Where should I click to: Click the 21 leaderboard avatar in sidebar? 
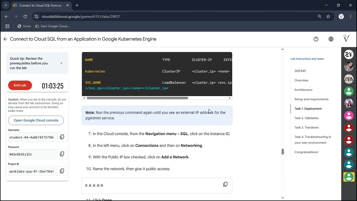pyautogui.click(x=349, y=54)
